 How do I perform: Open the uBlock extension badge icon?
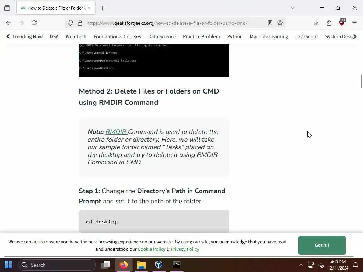pyautogui.click(x=342, y=22)
